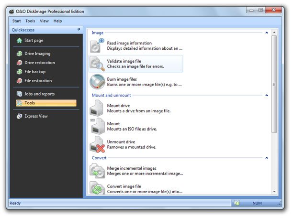Collapse the Convert section
The image size is (293, 218).
266,158
